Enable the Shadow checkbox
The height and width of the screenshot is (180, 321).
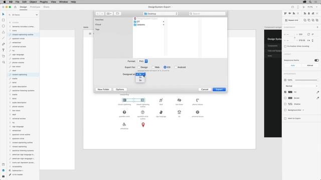(285, 104)
